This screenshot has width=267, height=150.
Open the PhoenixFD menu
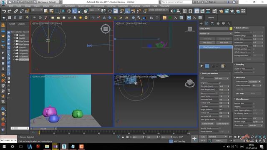[x=164, y=6]
